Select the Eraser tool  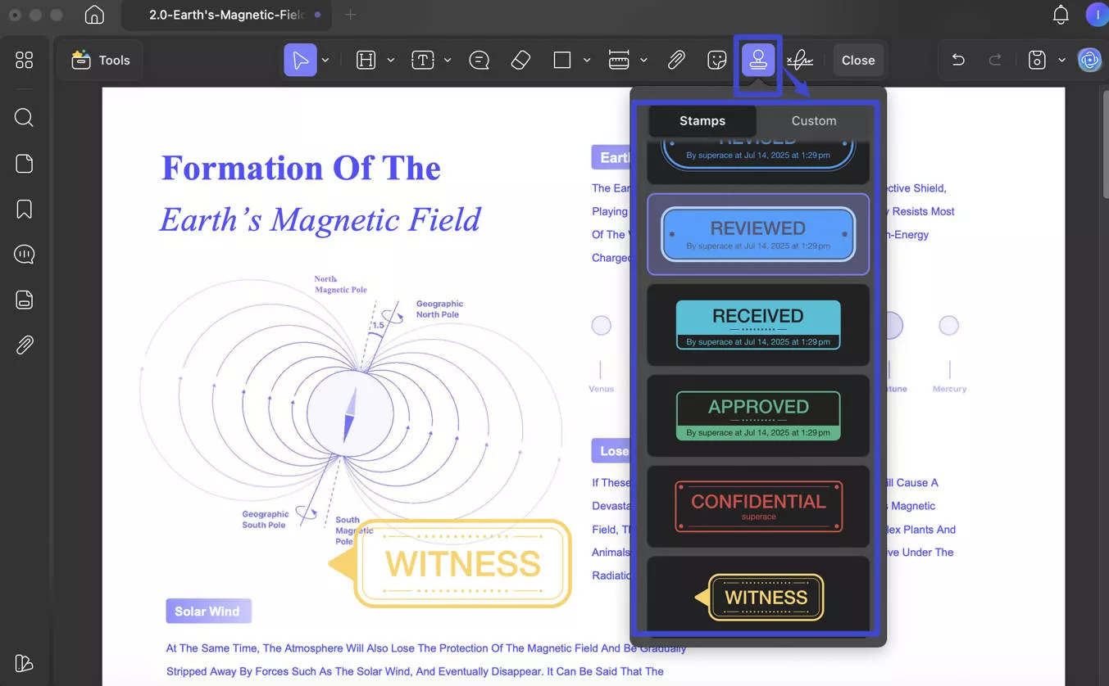tap(520, 59)
